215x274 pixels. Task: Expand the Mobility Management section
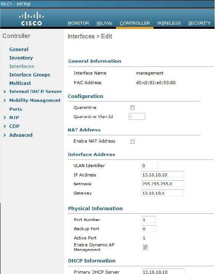click(x=5, y=100)
